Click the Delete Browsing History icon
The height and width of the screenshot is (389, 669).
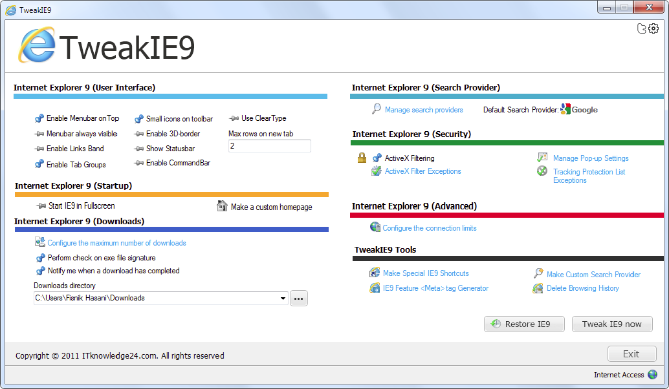538,288
